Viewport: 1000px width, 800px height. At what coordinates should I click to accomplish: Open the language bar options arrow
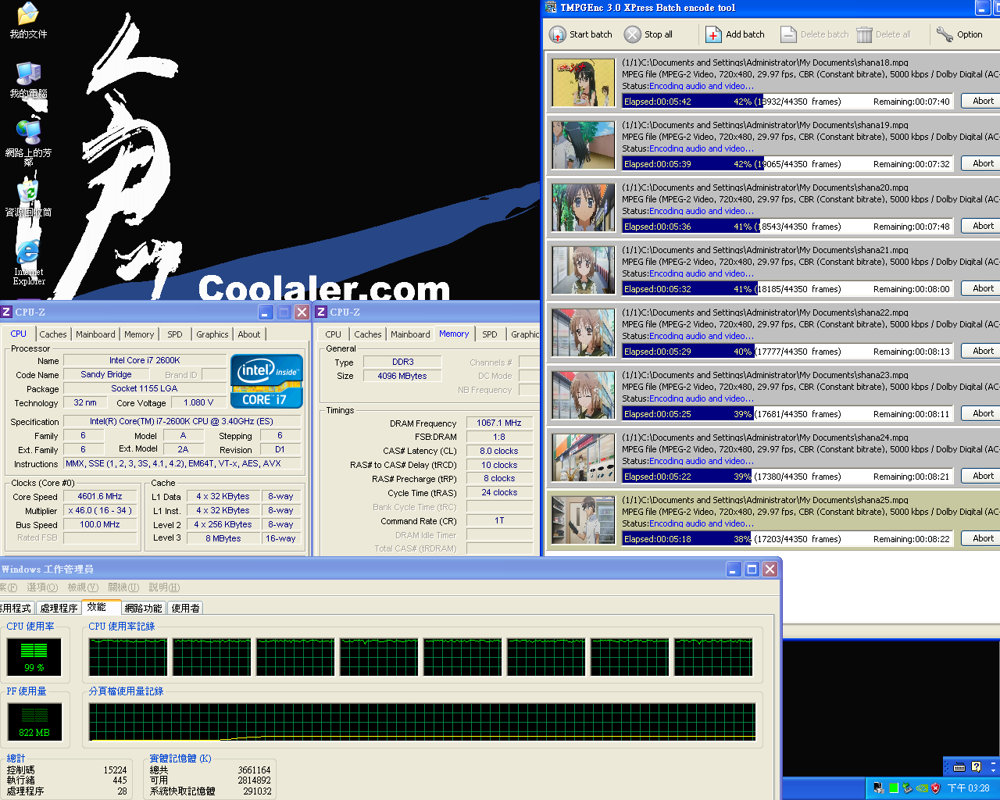(x=993, y=770)
